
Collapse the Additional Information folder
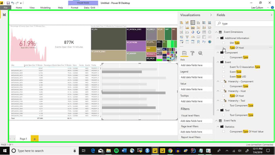pyautogui.click(x=218, y=38)
